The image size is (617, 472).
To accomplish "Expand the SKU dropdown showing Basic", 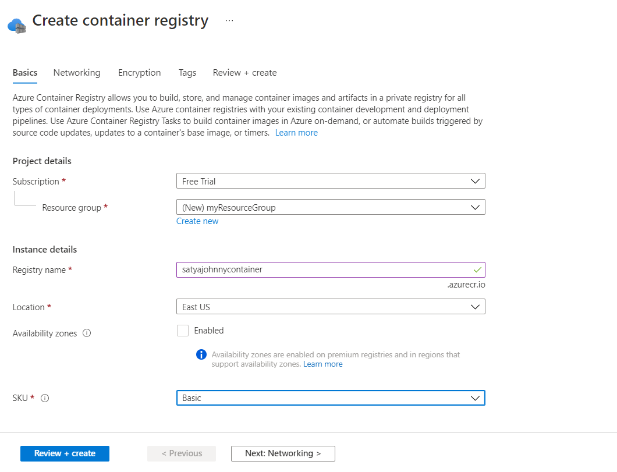I will 330,398.
